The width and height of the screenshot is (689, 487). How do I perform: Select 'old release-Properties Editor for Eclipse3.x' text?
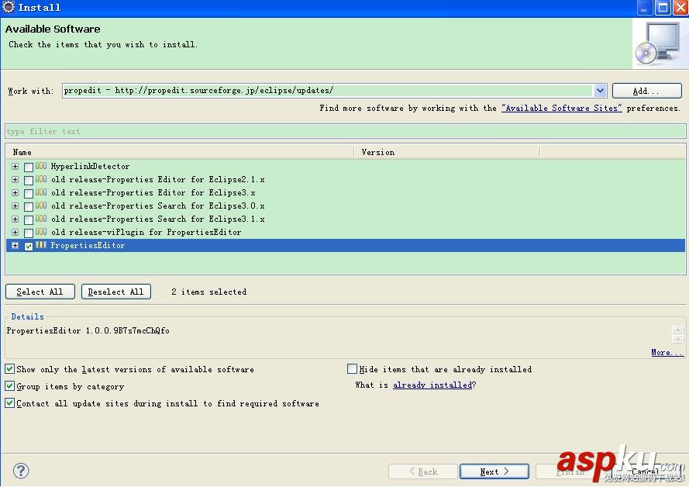(153, 192)
